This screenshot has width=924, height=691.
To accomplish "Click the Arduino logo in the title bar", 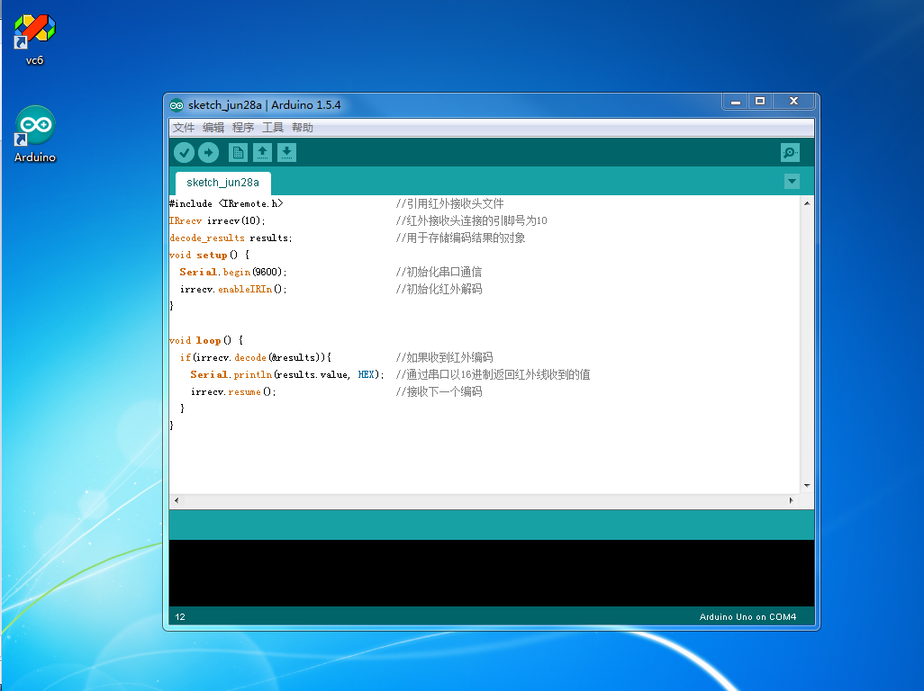I will [177, 105].
